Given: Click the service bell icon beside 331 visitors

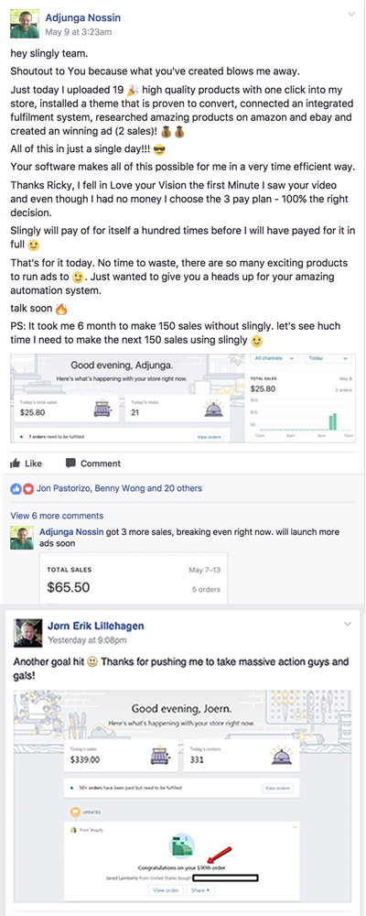Looking at the screenshot, I should click(282, 756).
